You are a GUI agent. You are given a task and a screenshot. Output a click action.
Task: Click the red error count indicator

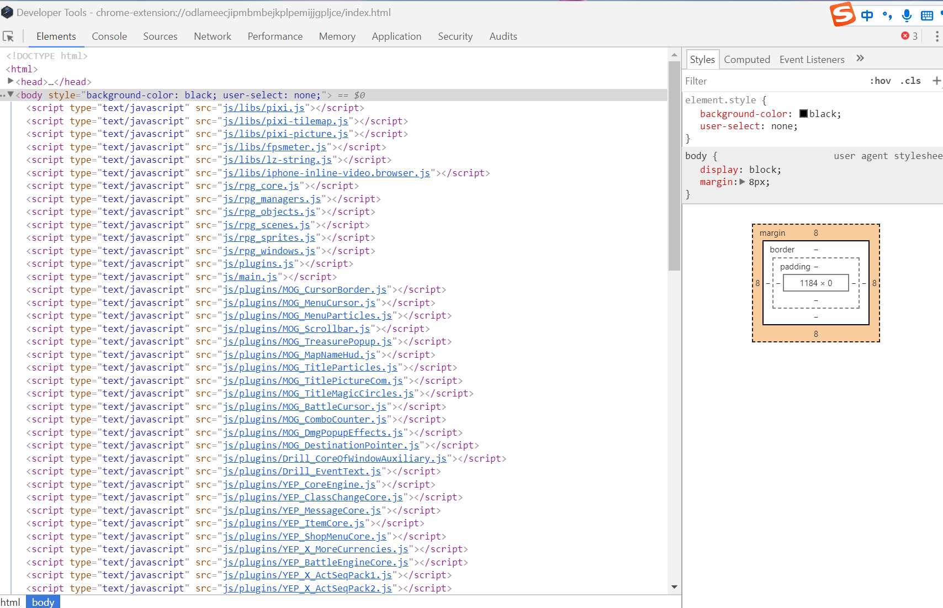coord(909,36)
